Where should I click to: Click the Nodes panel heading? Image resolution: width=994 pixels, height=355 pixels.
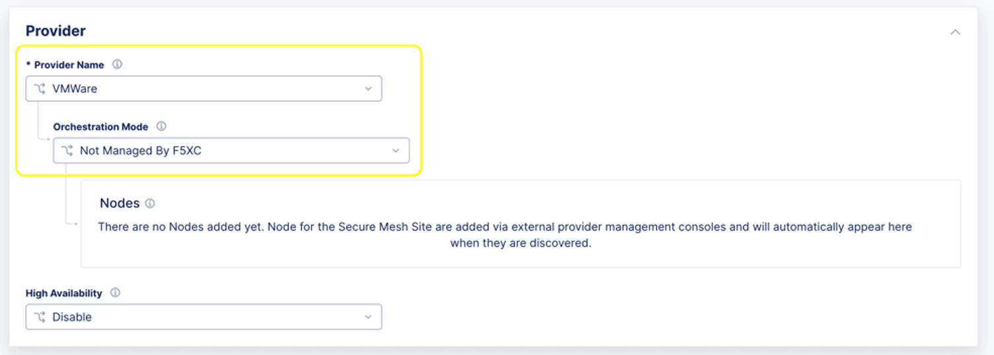pos(120,203)
